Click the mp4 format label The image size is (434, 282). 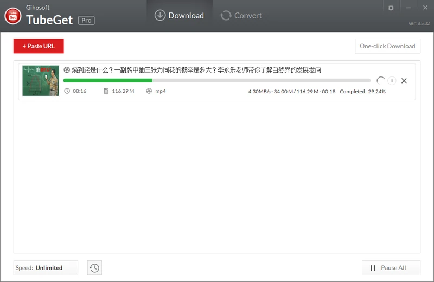pyautogui.click(x=160, y=91)
